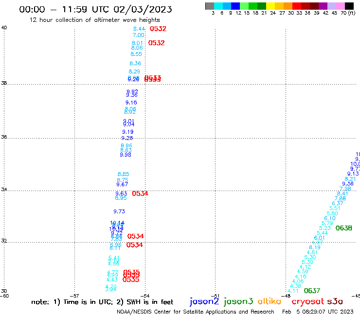Click the green 0638 time label
Image resolution: width=360 pixels, height=316 pixels.
point(343,228)
